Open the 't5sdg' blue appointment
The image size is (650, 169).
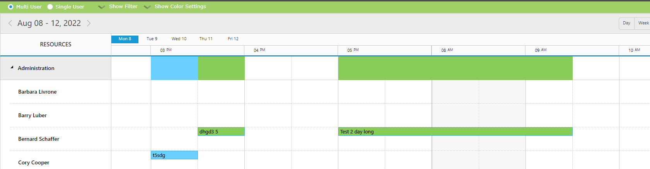coord(174,155)
